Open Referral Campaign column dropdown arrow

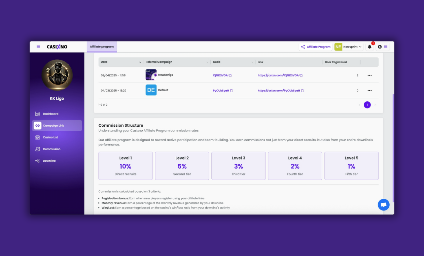pyautogui.click(x=207, y=62)
